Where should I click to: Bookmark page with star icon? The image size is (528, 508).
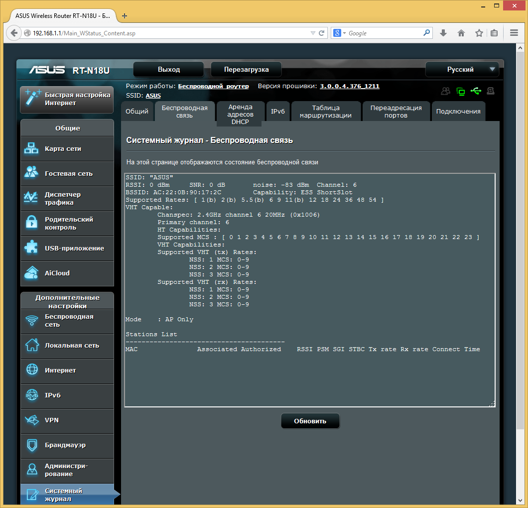pyautogui.click(x=479, y=33)
